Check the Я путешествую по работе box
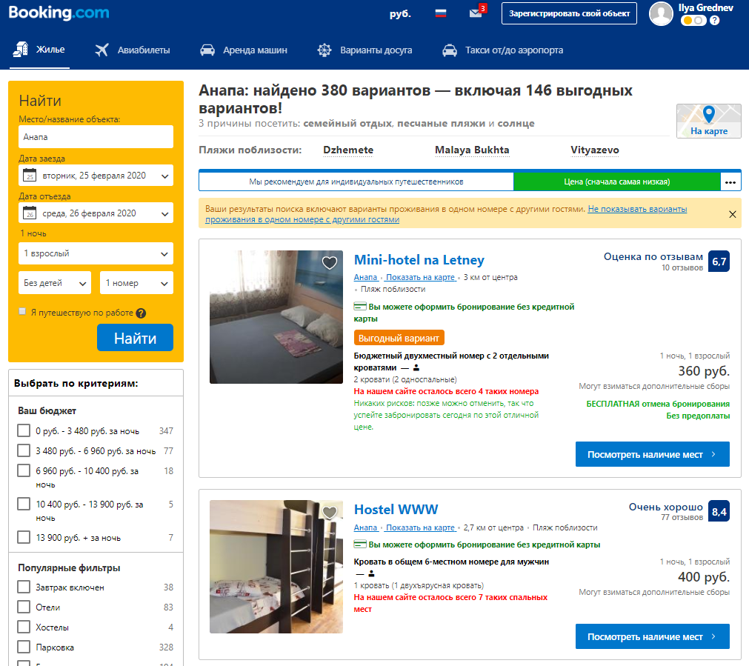This screenshot has width=749, height=666. 22,311
